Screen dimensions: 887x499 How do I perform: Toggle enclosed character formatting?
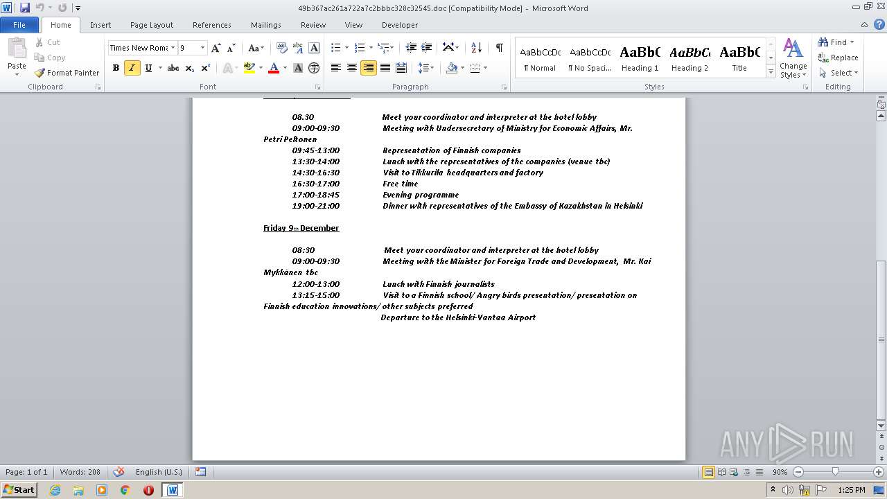click(x=314, y=68)
